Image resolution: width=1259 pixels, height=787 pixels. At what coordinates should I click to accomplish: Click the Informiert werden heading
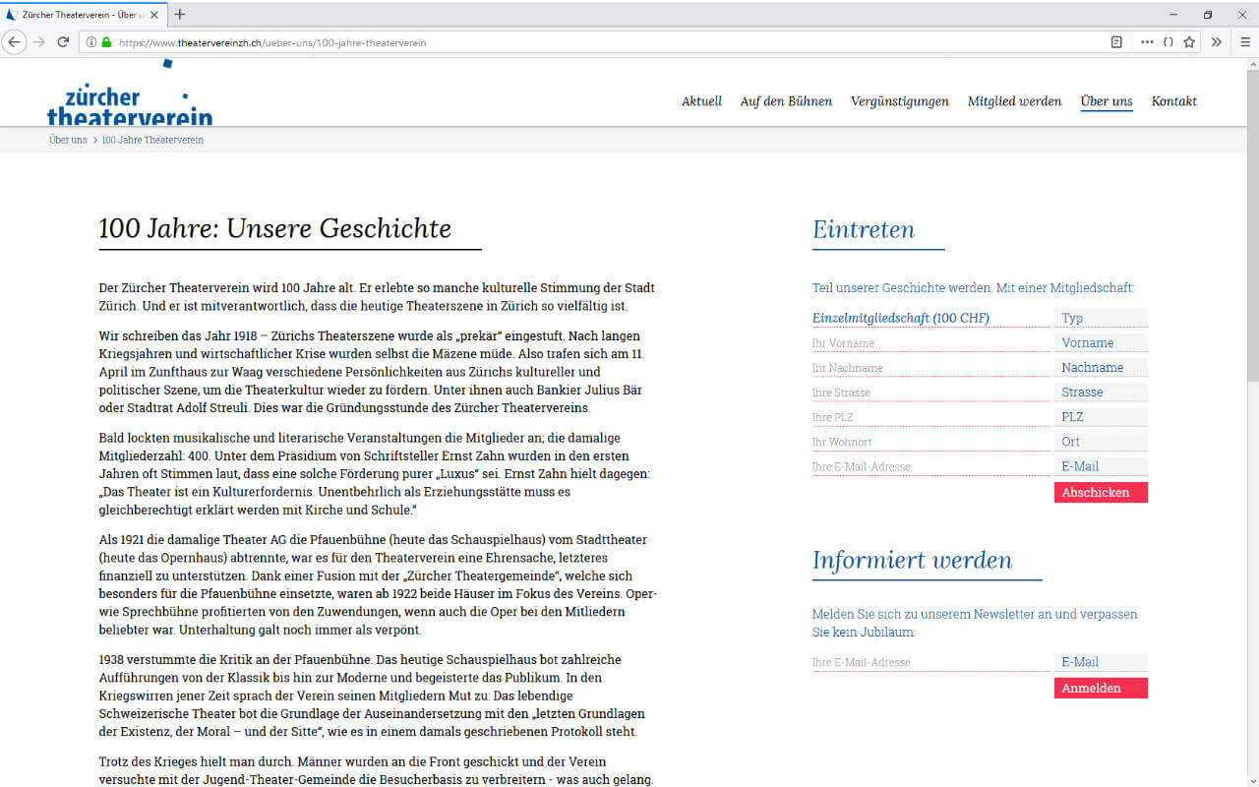[912, 560]
